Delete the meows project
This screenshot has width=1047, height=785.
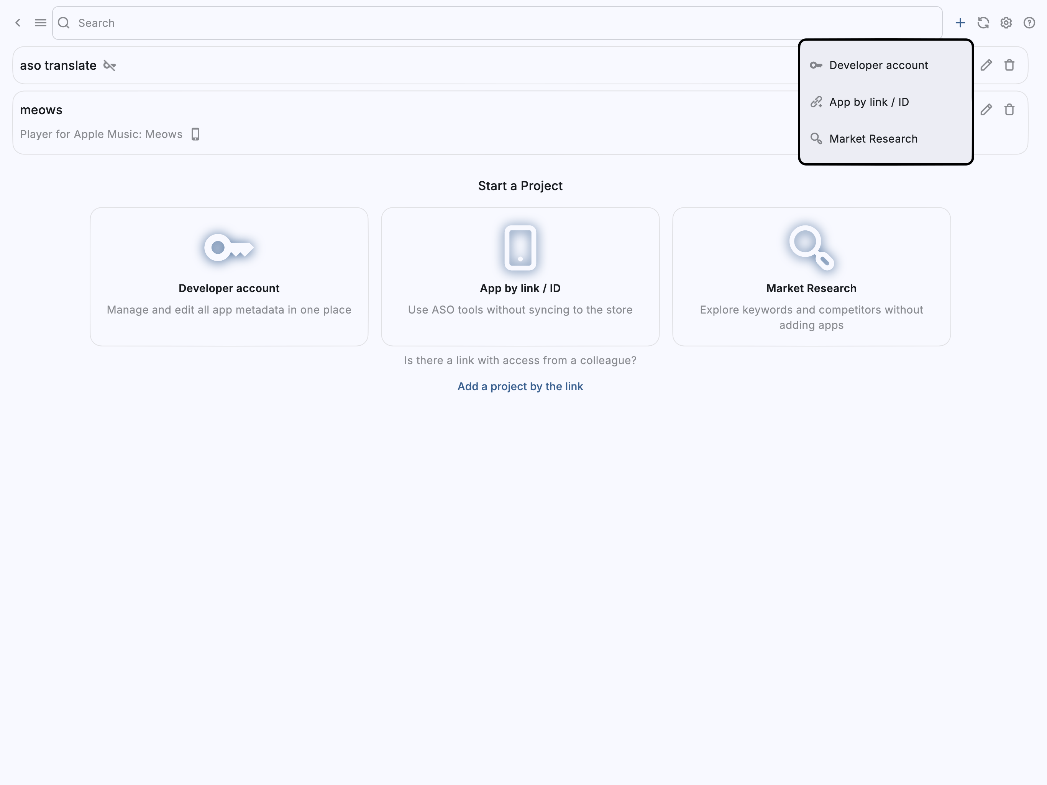(1009, 110)
